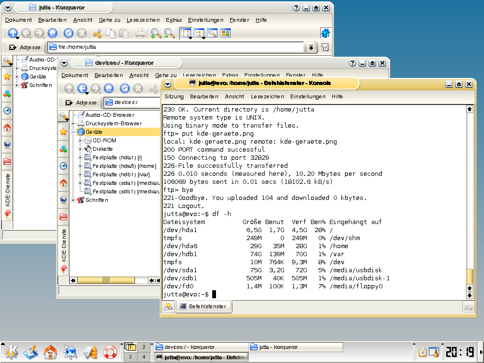Switch to virtual desktop 2 in pager
Image resolution: width=484 pixels, height=363 pixels.
[x=144, y=347]
